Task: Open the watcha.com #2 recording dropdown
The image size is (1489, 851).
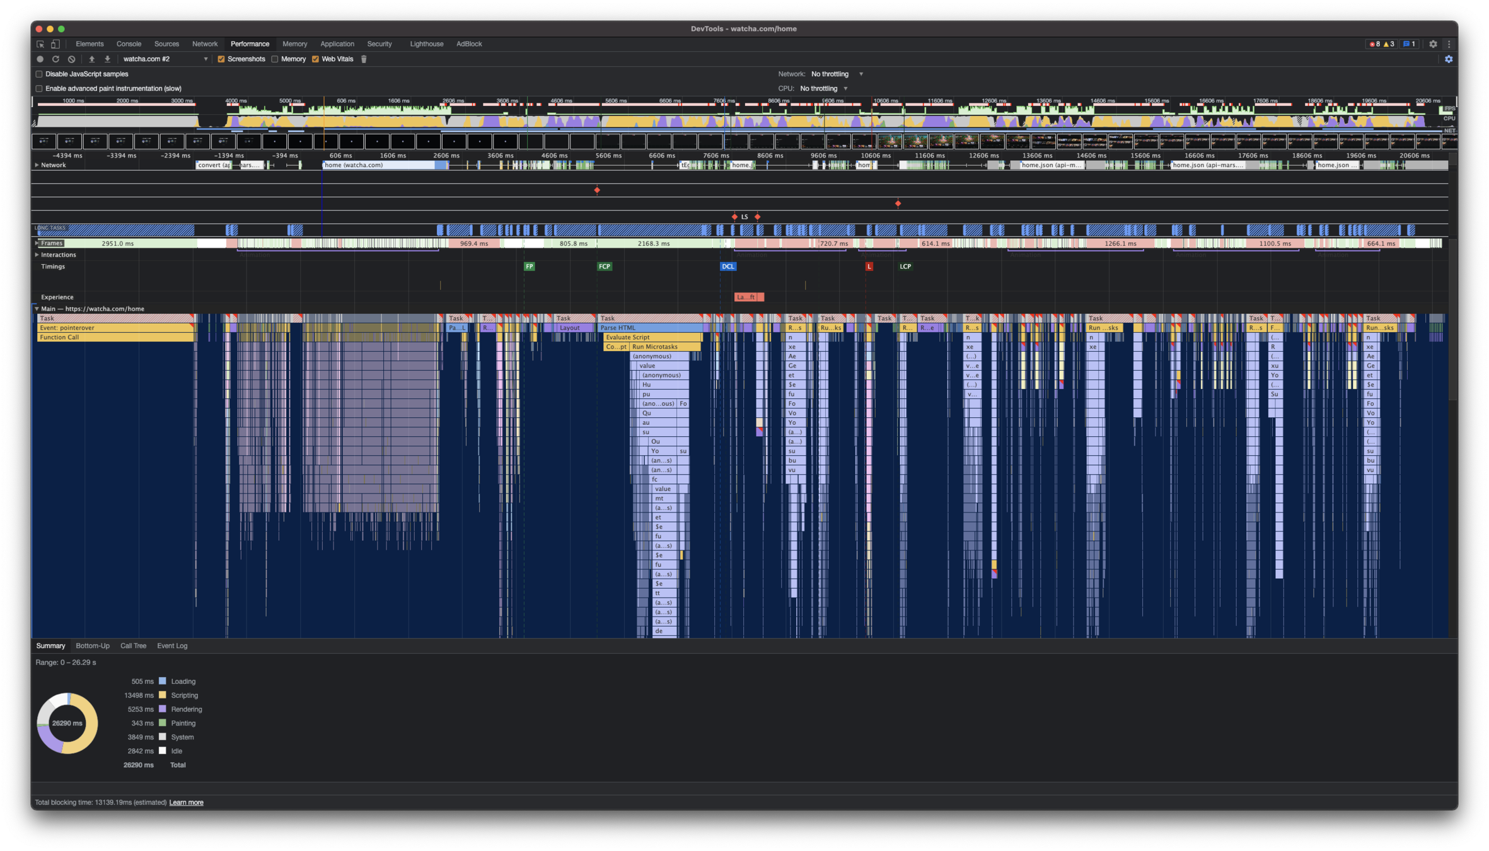Action: [x=165, y=59]
